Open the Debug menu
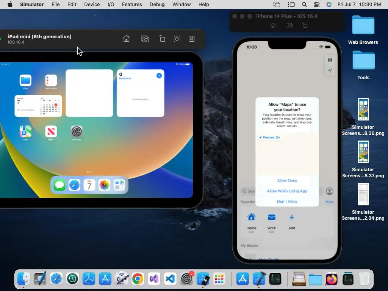The width and height of the screenshot is (388, 291). pyautogui.click(x=157, y=5)
